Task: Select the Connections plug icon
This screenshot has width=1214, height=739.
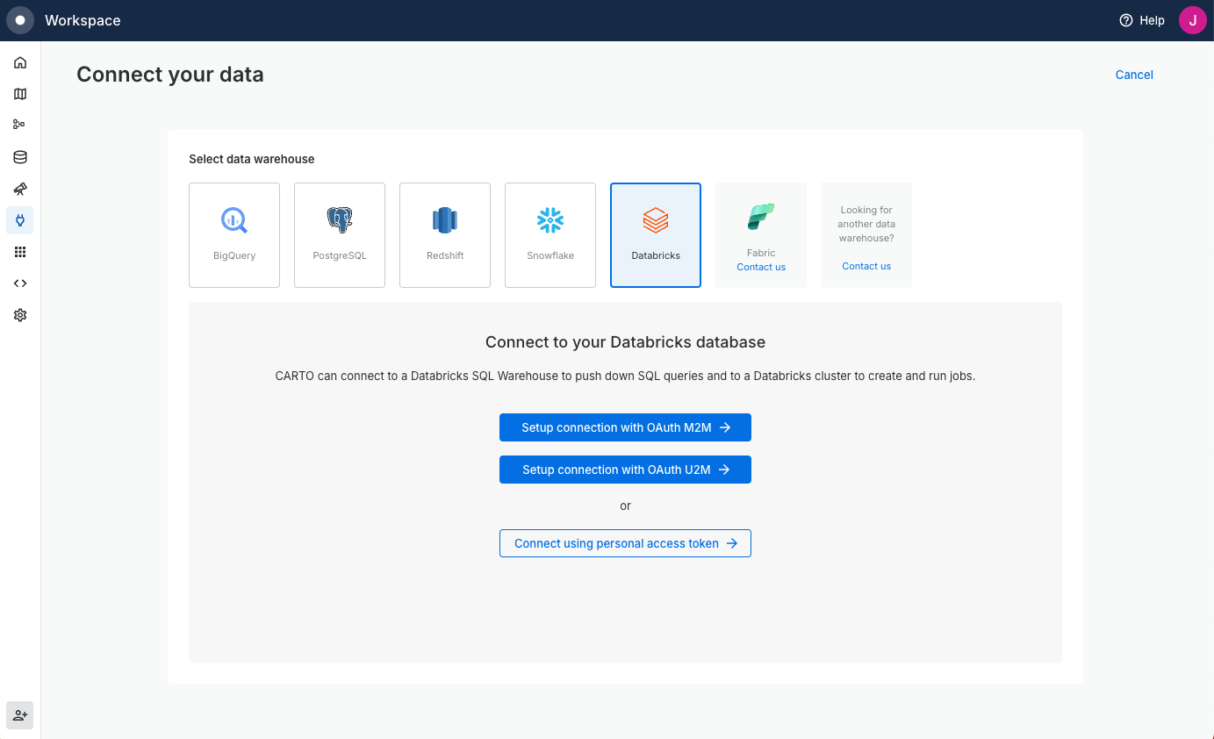Action: point(19,220)
